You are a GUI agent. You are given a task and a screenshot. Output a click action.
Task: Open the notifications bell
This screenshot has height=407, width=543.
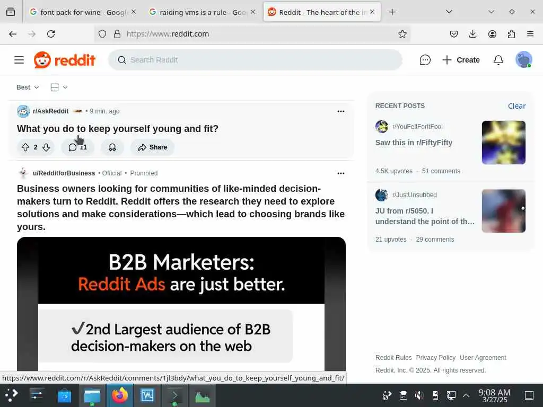pyautogui.click(x=498, y=60)
